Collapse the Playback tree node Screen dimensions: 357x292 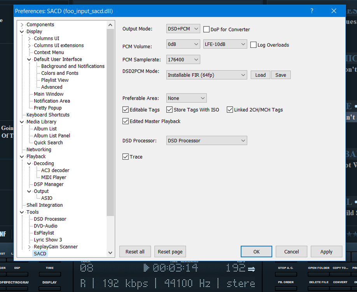tap(22, 157)
